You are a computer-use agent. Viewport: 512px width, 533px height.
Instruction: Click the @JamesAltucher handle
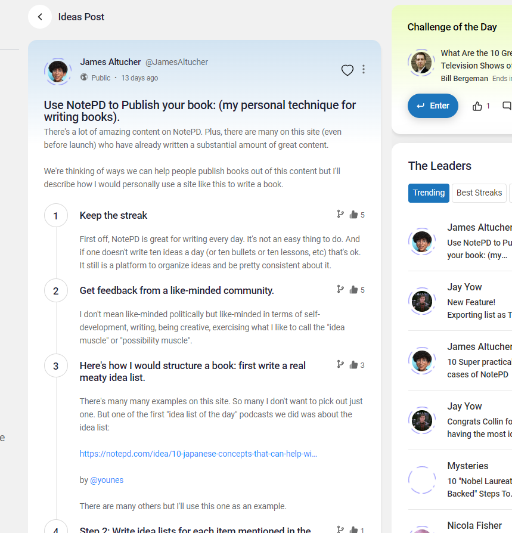coord(176,62)
